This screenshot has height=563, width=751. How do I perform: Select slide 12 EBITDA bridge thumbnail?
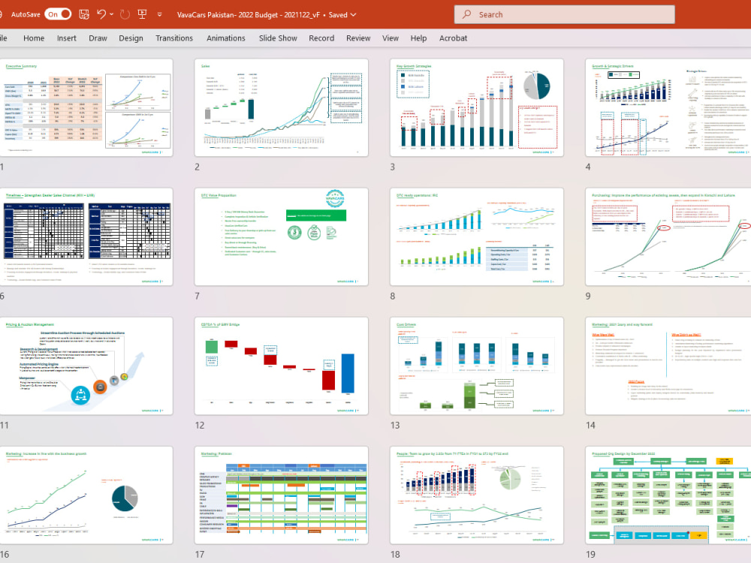[281, 366]
